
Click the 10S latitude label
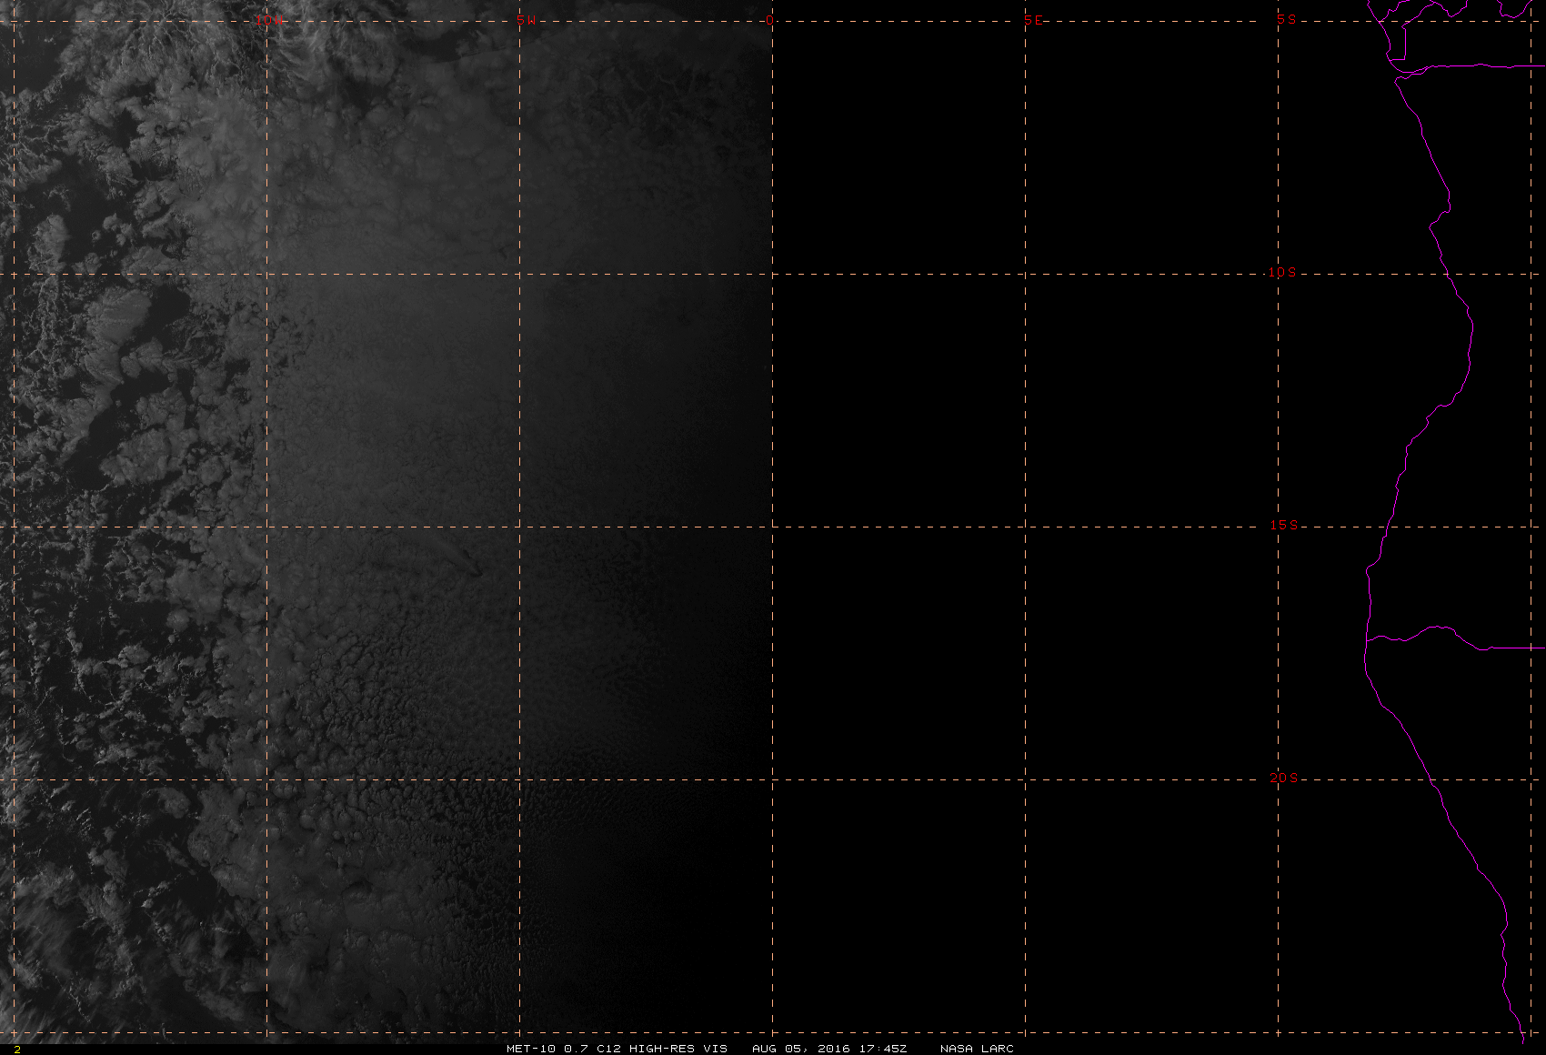click(x=1282, y=272)
